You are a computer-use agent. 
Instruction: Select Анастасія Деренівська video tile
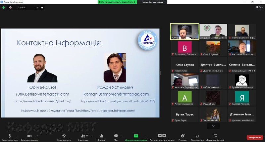(185, 81)
